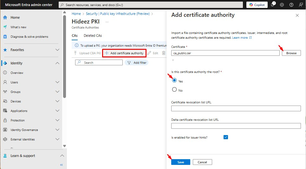Select Yes for root certificate authority

coord(174,81)
